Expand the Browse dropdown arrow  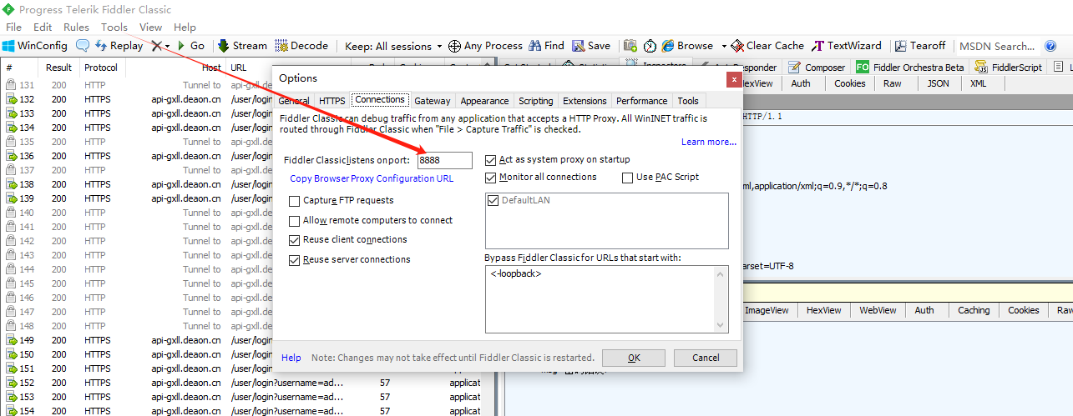coord(721,47)
